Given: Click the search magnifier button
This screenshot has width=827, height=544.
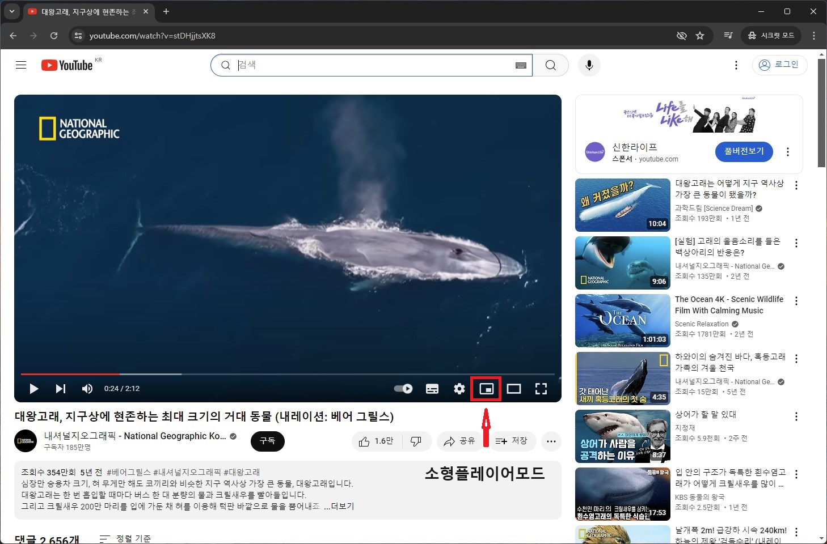Looking at the screenshot, I should click(551, 65).
